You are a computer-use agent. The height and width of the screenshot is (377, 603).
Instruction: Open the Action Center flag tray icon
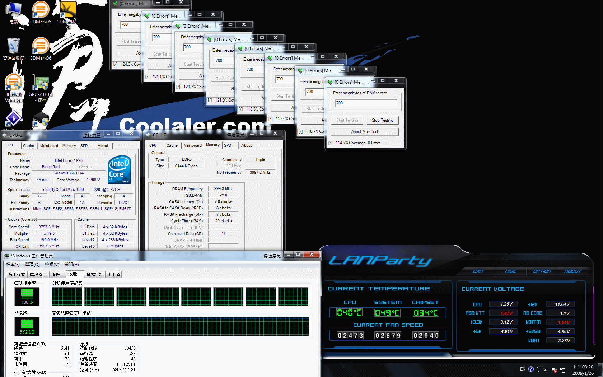pyautogui.click(x=554, y=370)
